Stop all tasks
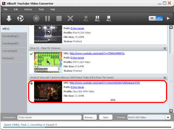 [x=109, y=18]
